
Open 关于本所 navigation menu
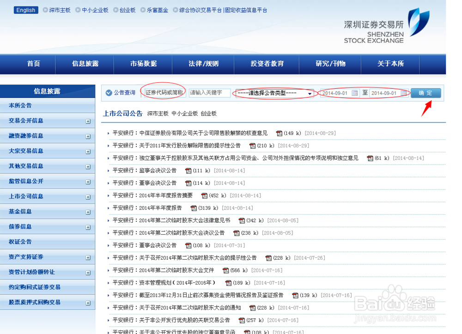click(390, 64)
